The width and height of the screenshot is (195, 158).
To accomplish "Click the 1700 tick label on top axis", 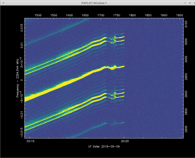I will tap(101, 15).
